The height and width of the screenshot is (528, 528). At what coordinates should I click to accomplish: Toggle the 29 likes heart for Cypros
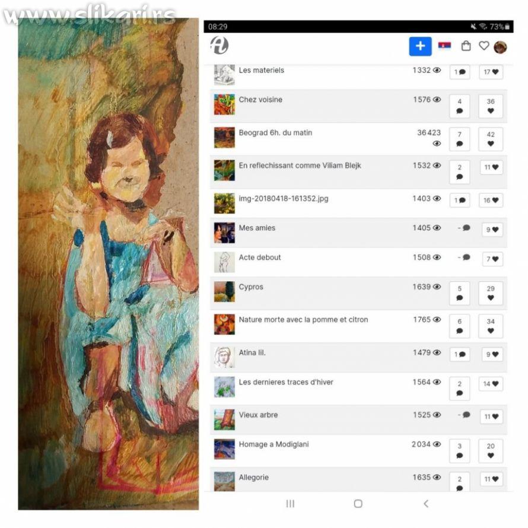(491, 293)
